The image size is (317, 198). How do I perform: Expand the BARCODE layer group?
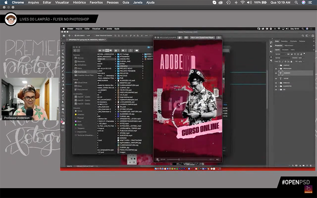click(279, 83)
